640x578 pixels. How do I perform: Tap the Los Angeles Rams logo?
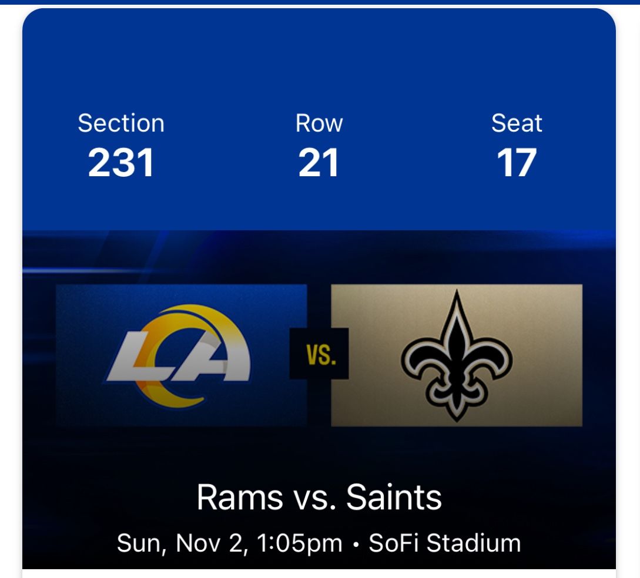179,355
